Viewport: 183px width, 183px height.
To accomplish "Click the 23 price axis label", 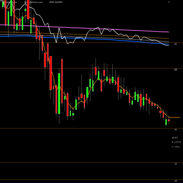I will (175, 70).
